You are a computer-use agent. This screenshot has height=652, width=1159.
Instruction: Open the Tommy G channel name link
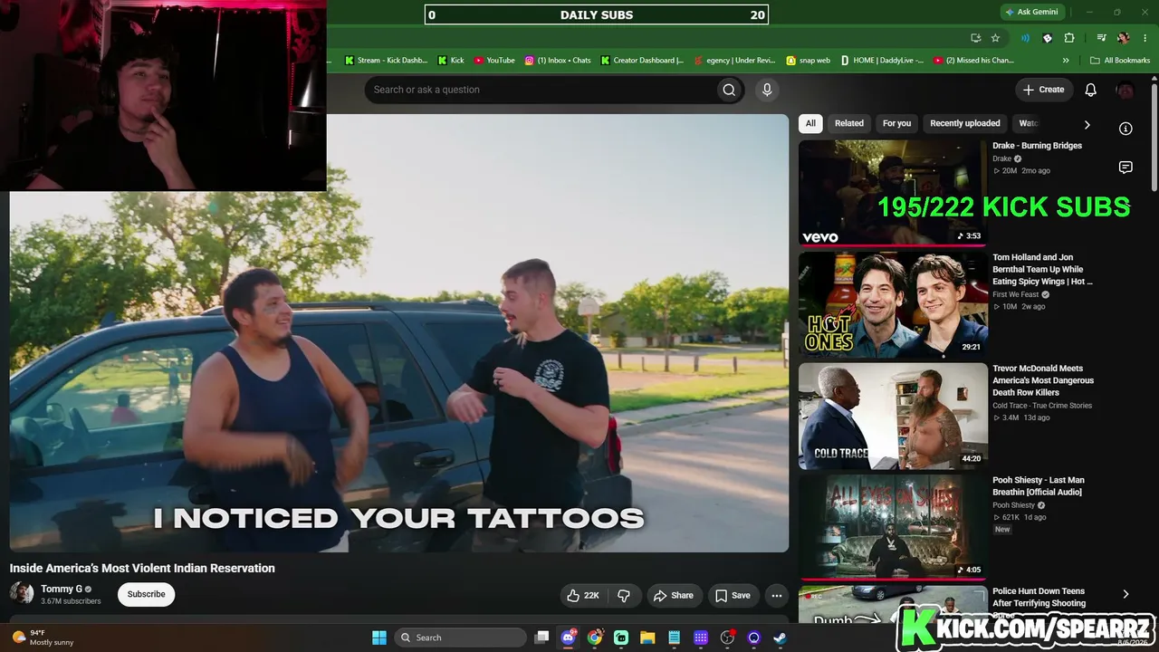tap(61, 589)
